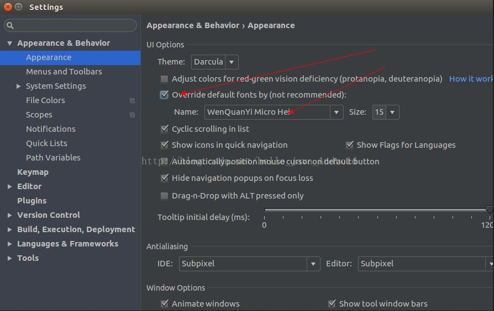Click Appearance & Behavior breadcrumb text

[x=193, y=25]
